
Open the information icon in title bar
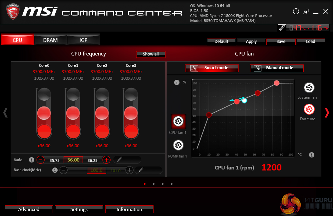[x=296, y=11]
